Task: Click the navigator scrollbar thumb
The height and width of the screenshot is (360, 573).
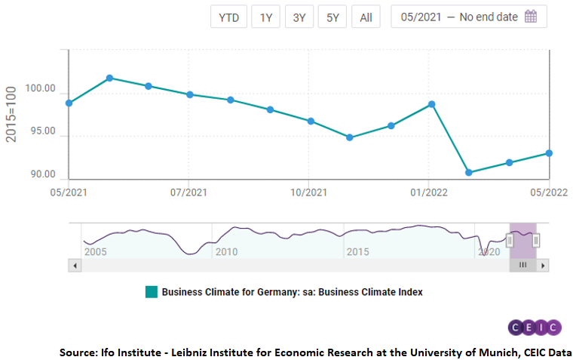Action: pyautogui.click(x=523, y=266)
